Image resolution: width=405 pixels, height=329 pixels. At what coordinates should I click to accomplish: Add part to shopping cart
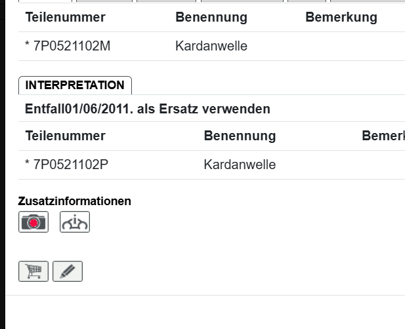point(33,271)
